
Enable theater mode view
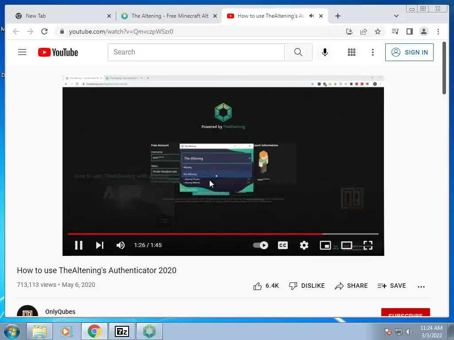click(x=347, y=245)
